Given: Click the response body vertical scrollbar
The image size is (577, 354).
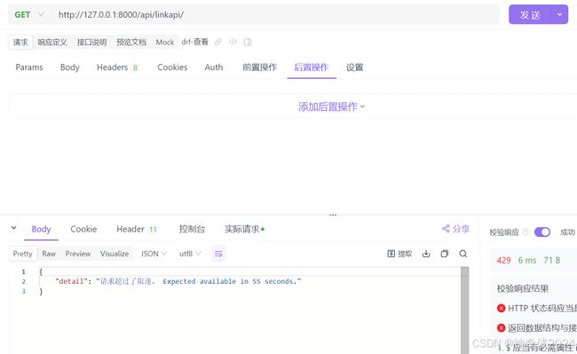Looking at the screenshot, I should [465, 310].
